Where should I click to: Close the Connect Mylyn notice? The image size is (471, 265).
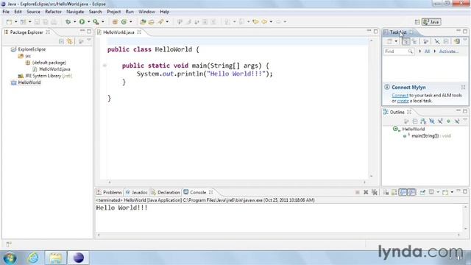pyautogui.click(x=463, y=87)
